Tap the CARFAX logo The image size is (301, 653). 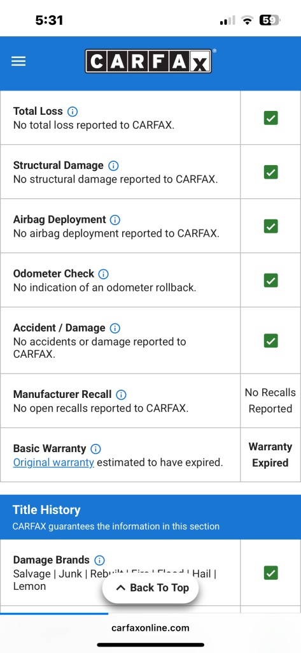(x=149, y=61)
